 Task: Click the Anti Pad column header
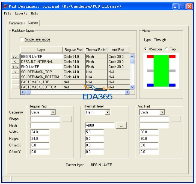[118, 50]
